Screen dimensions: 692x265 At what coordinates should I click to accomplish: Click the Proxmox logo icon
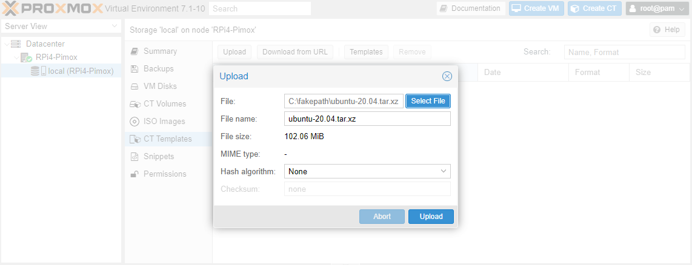[11, 8]
